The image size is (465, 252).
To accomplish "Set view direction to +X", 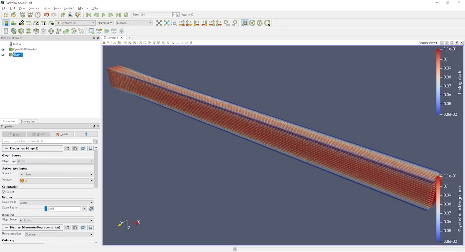I will click(182, 23).
